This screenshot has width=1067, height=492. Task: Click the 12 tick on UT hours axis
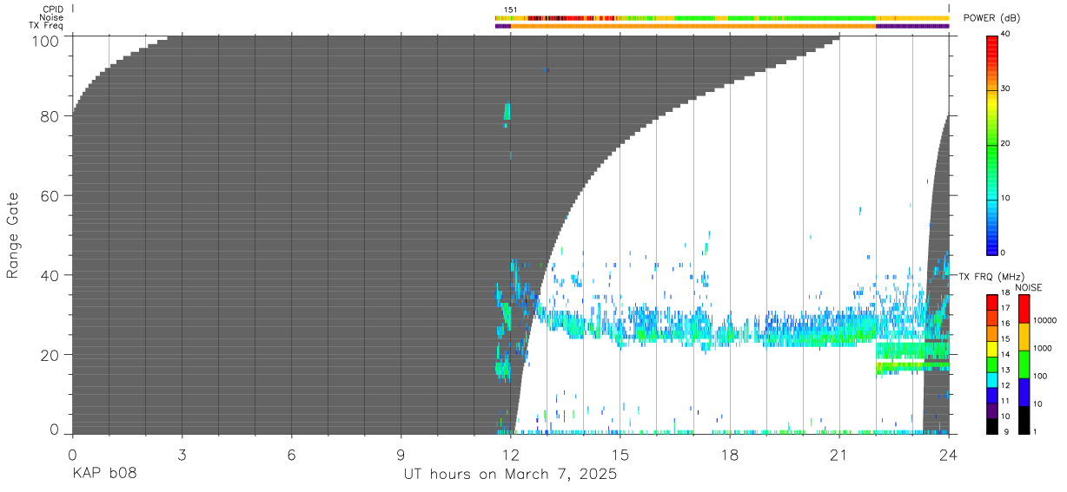(x=510, y=455)
